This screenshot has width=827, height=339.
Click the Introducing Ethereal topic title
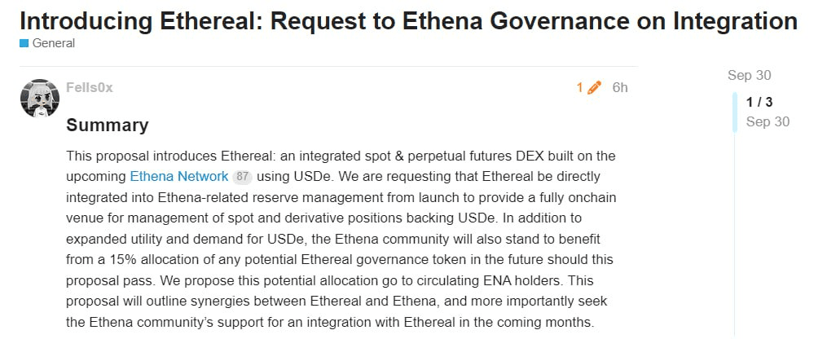[x=408, y=20]
